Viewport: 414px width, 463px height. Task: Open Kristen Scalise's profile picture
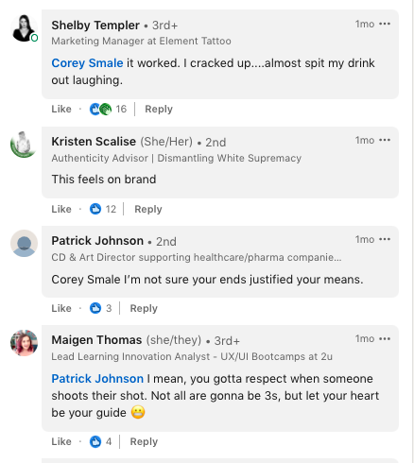pos(24,145)
